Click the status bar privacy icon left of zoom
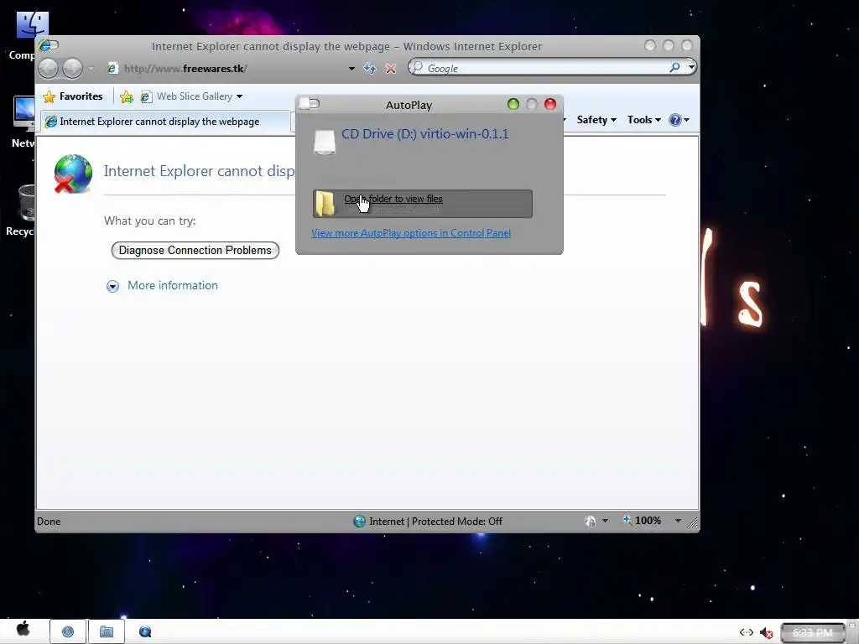Viewport: 859px width, 644px height. pos(591,521)
